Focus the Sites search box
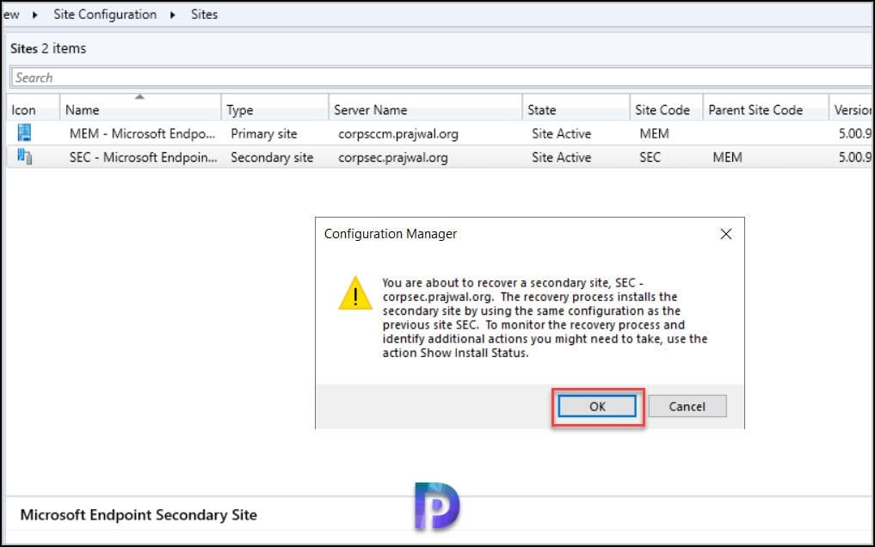The width and height of the screenshot is (875, 547). (441, 77)
